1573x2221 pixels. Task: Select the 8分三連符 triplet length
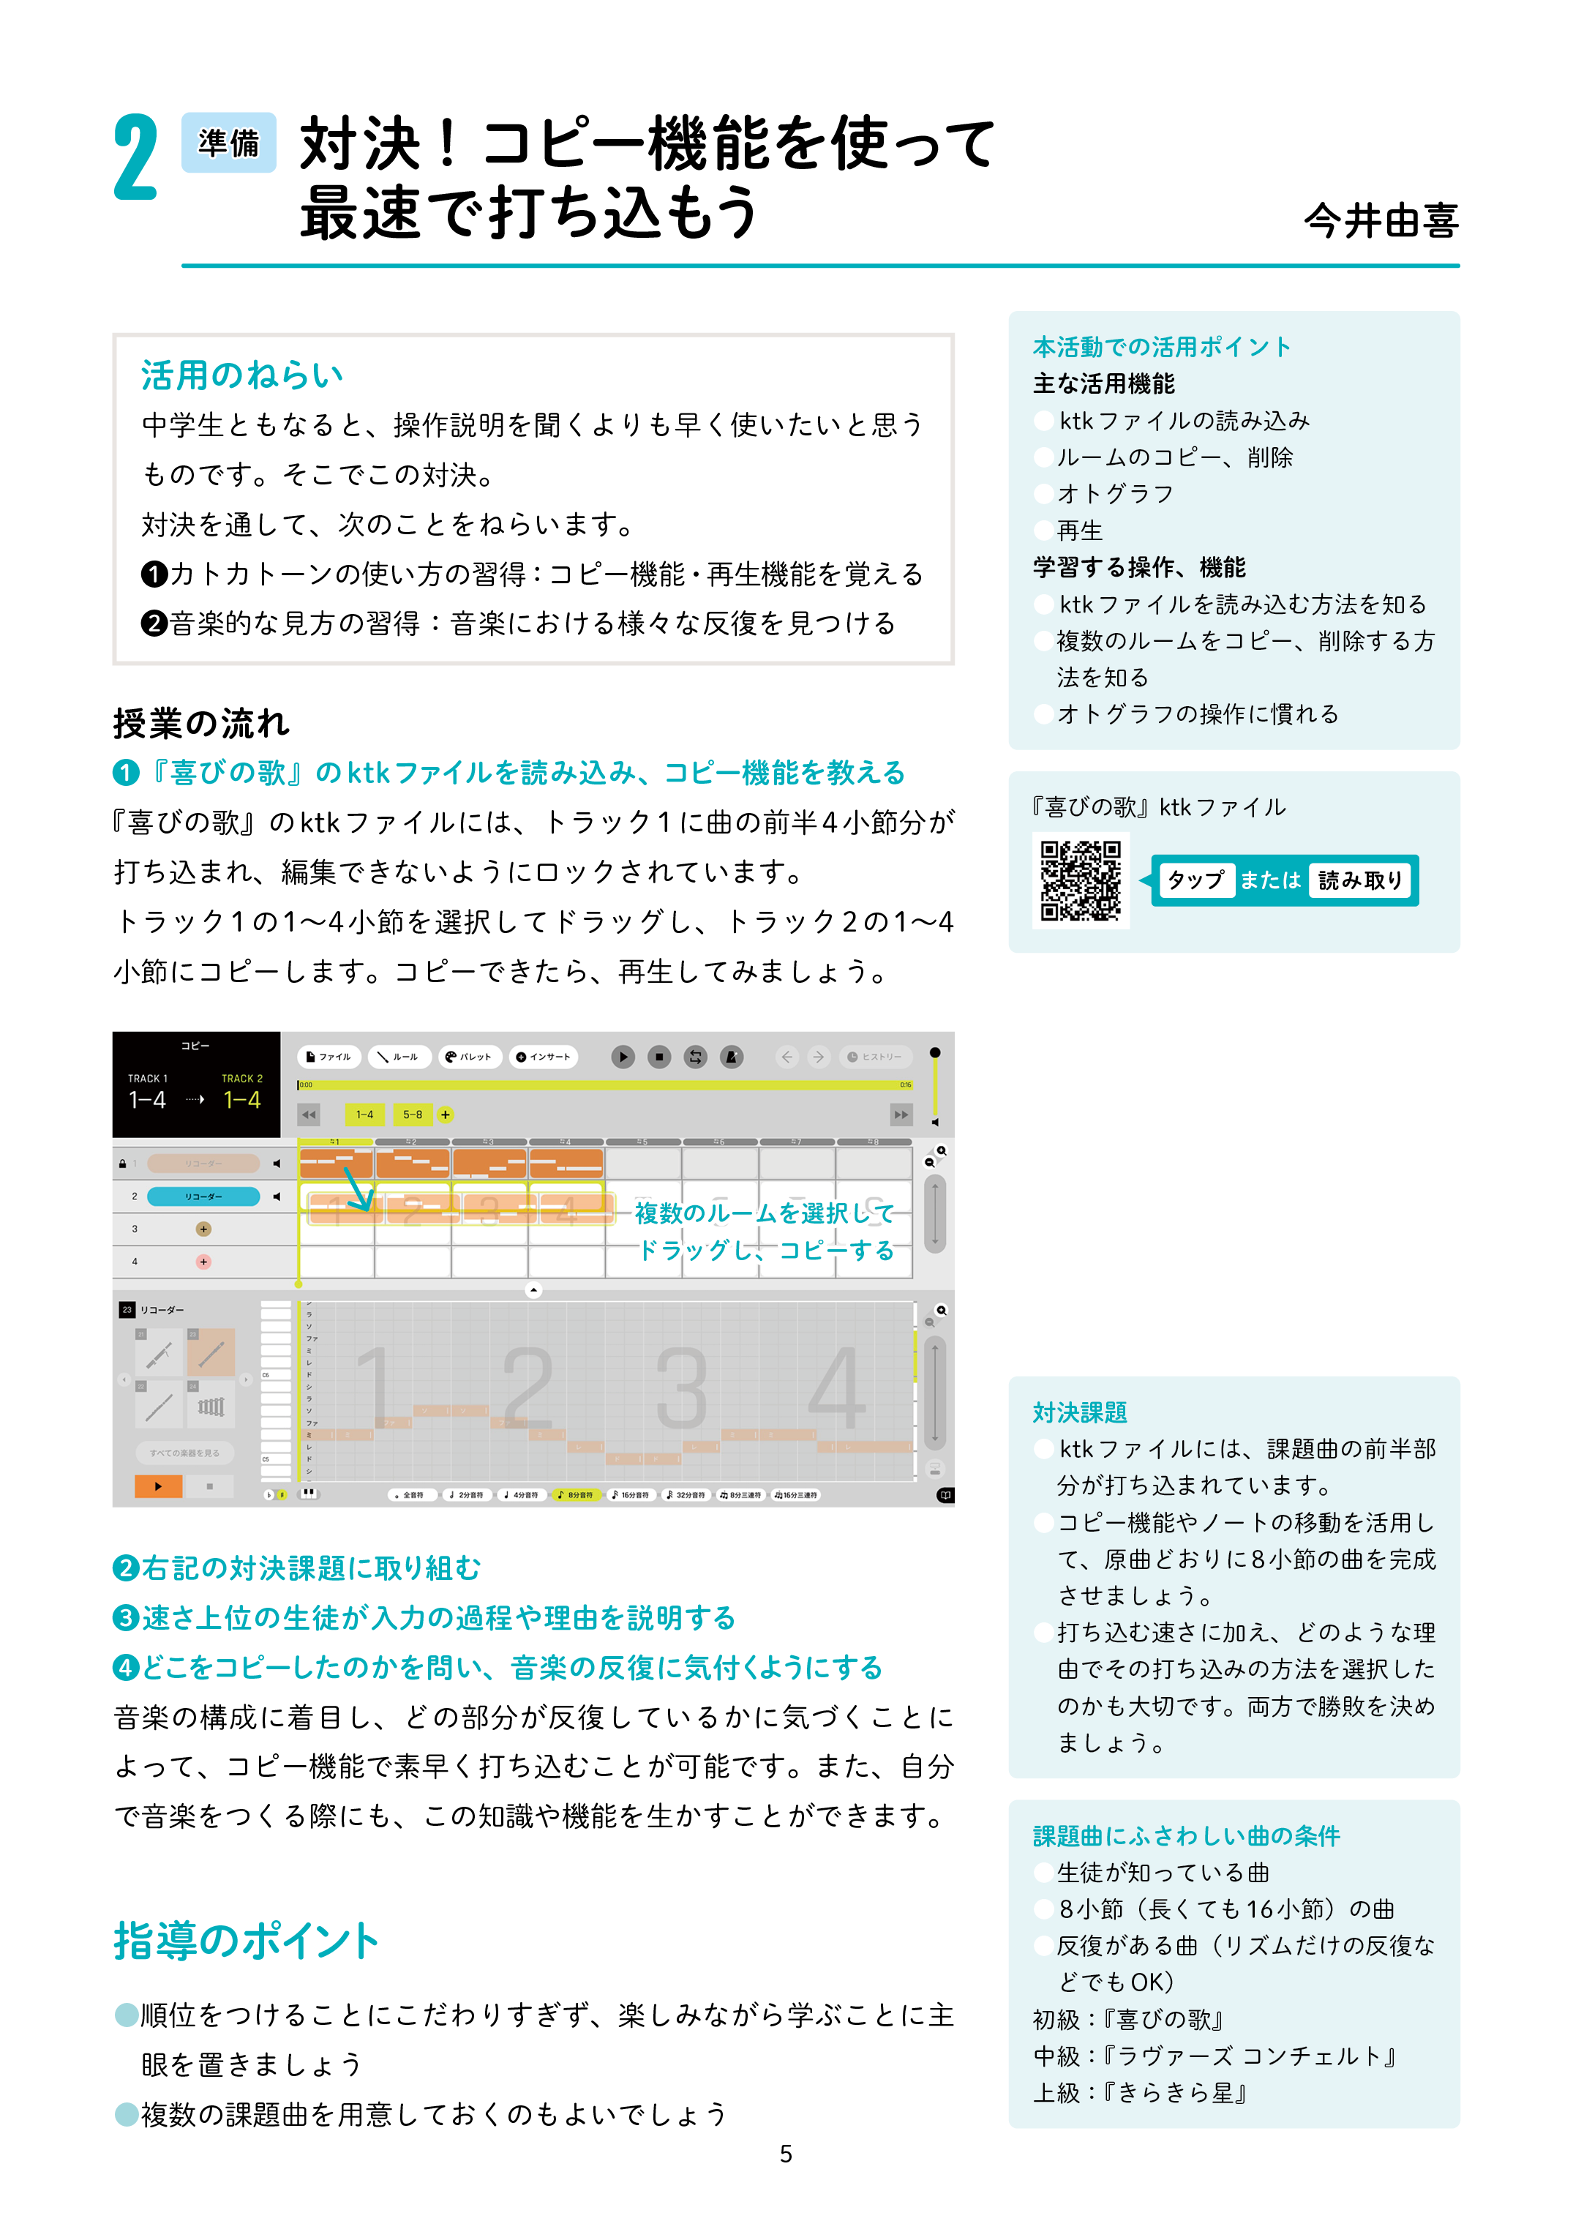tap(740, 1494)
